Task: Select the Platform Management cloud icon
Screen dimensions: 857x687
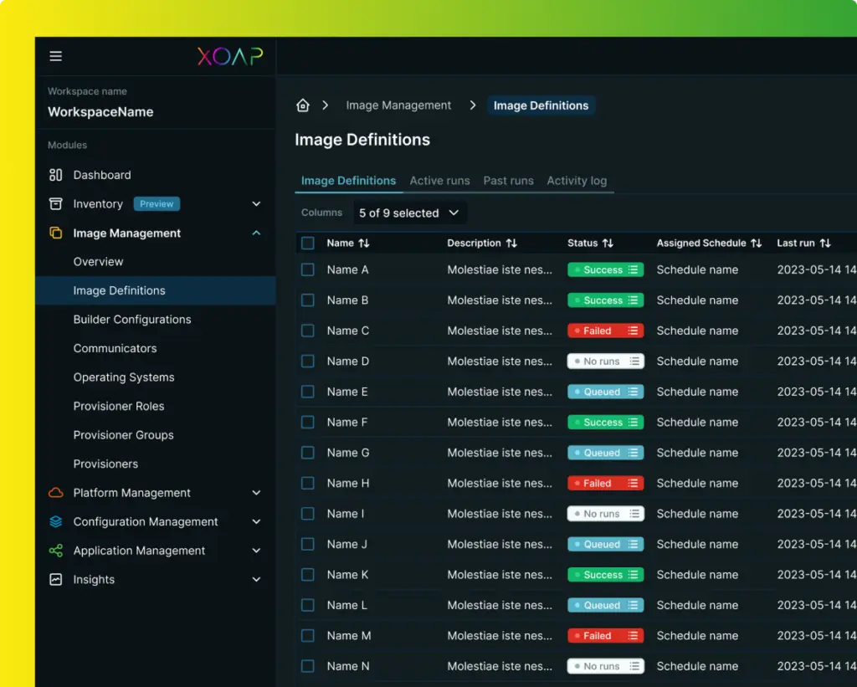Action: pyautogui.click(x=57, y=493)
